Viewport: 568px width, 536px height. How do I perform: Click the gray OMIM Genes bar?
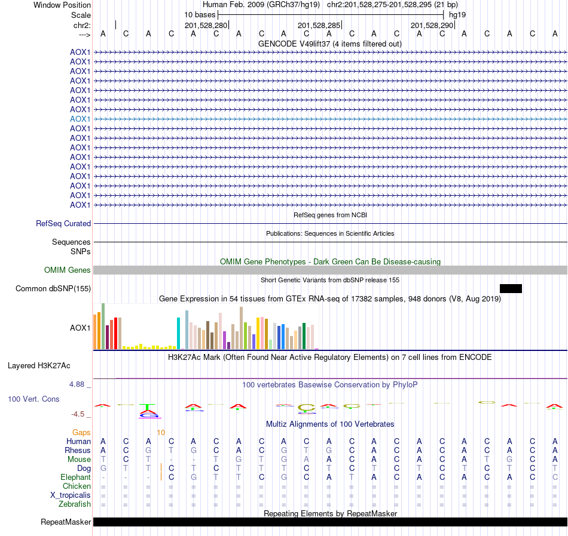click(x=330, y=270)
